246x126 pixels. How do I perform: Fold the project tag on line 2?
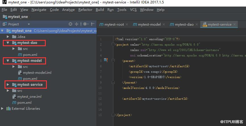pyautogui.click(x=113, y=45)
